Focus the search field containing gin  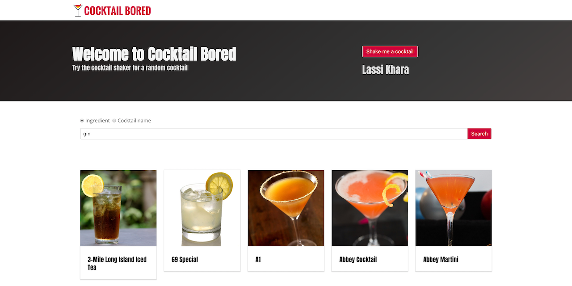coord(274,134)
